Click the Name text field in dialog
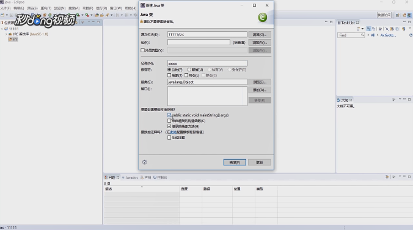 click(207, 63)
